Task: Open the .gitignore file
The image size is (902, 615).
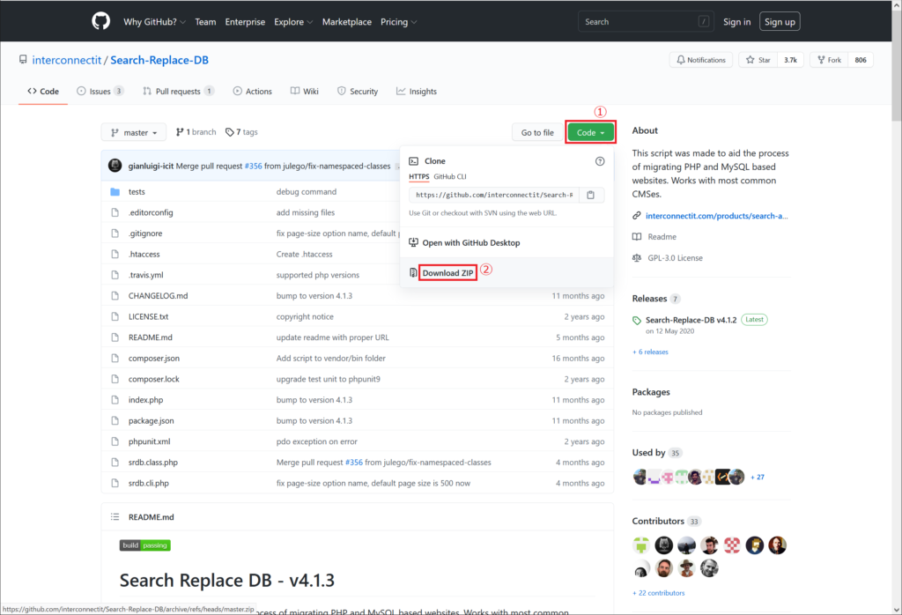Action: pyautogui.click(x=145, y=233)
